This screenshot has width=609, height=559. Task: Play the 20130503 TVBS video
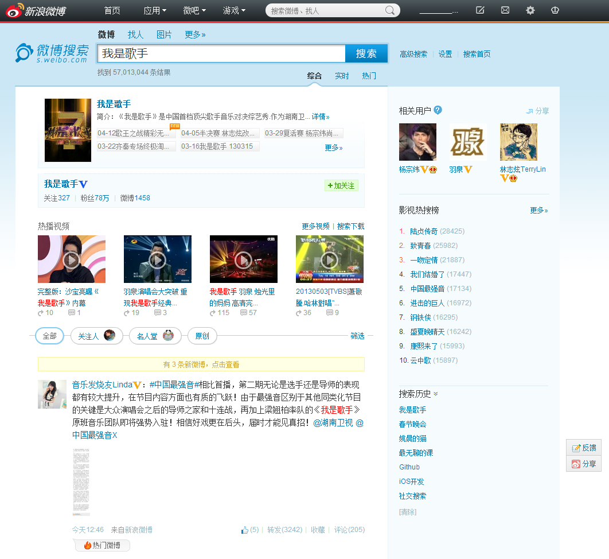click(329, 259)
